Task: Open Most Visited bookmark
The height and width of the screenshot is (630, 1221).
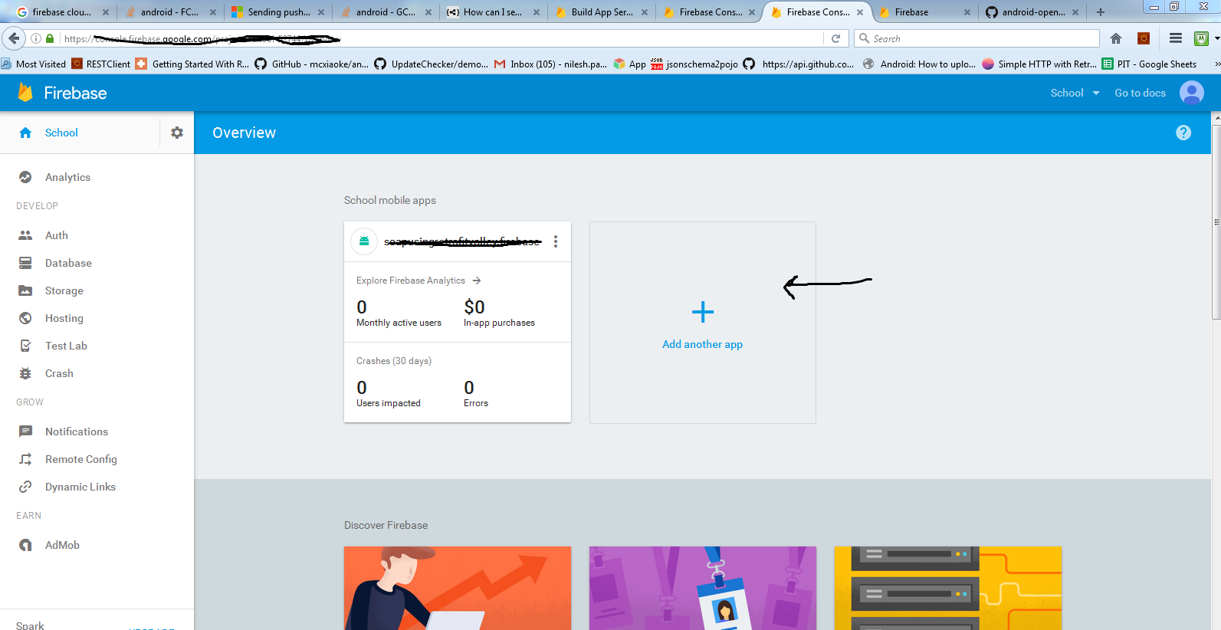Action: (x=34, y=64)
